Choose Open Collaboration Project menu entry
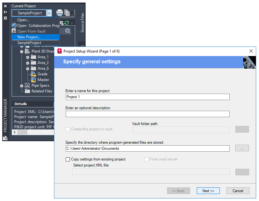 [x=35, y=26]
